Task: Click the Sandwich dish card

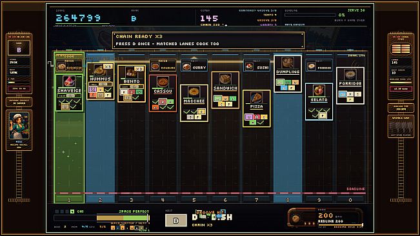Action: click(225, 90)
